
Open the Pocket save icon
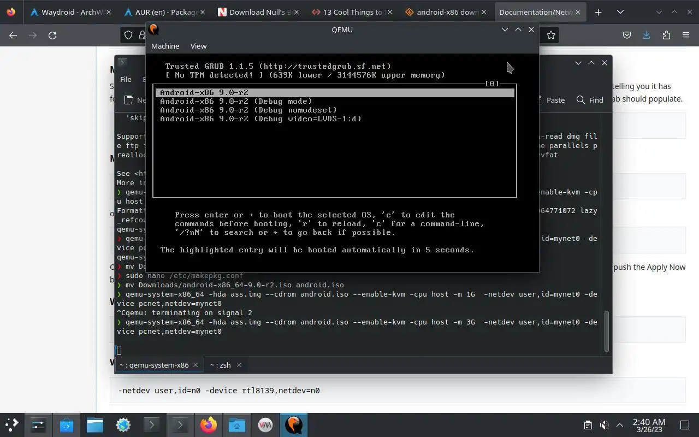627,35
